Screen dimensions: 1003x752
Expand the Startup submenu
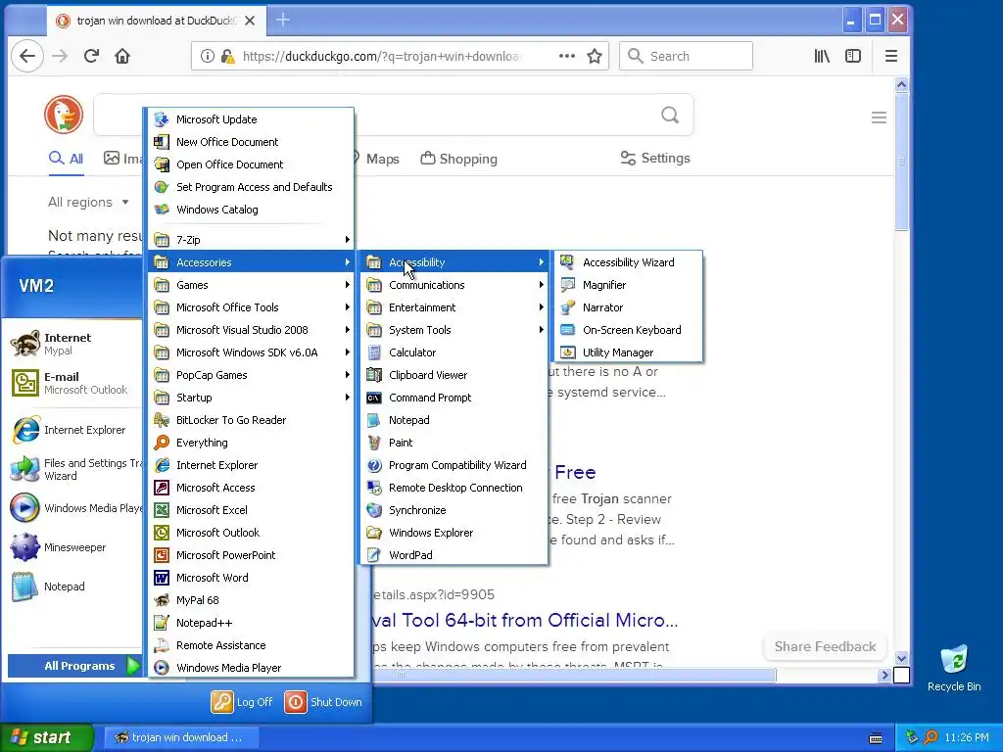click(x=251, y=398)
